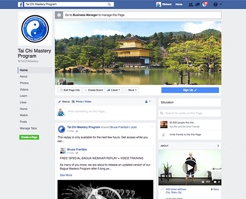This screenshot has height=199, width=246.
Task: Click the info icon on Business Manager notice
Action: (x=59, y=15)
